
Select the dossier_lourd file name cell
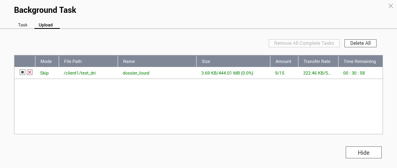tap(136, 73)
